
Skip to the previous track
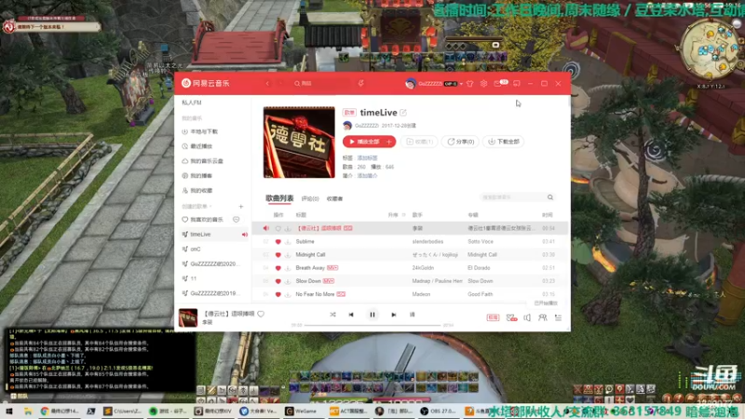tap(351, 315)
